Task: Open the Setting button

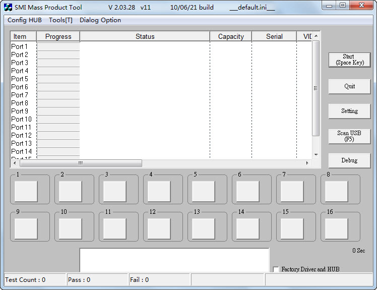Action: coord(350,111)
